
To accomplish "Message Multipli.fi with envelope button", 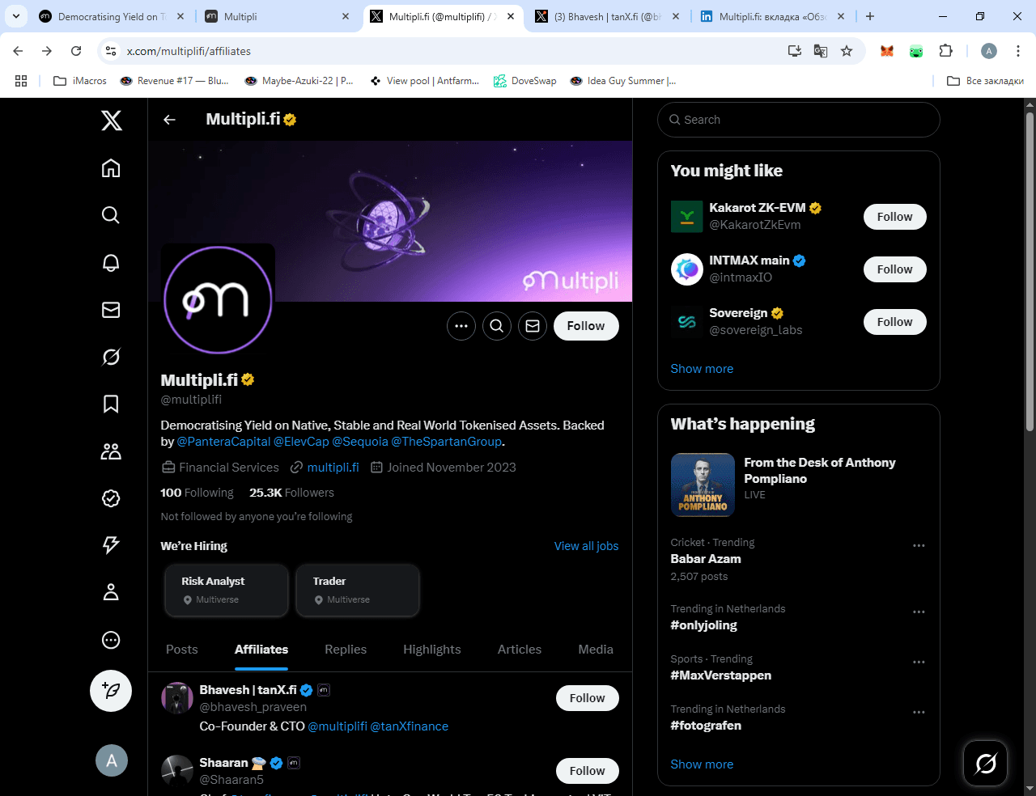I will (533, 326).
